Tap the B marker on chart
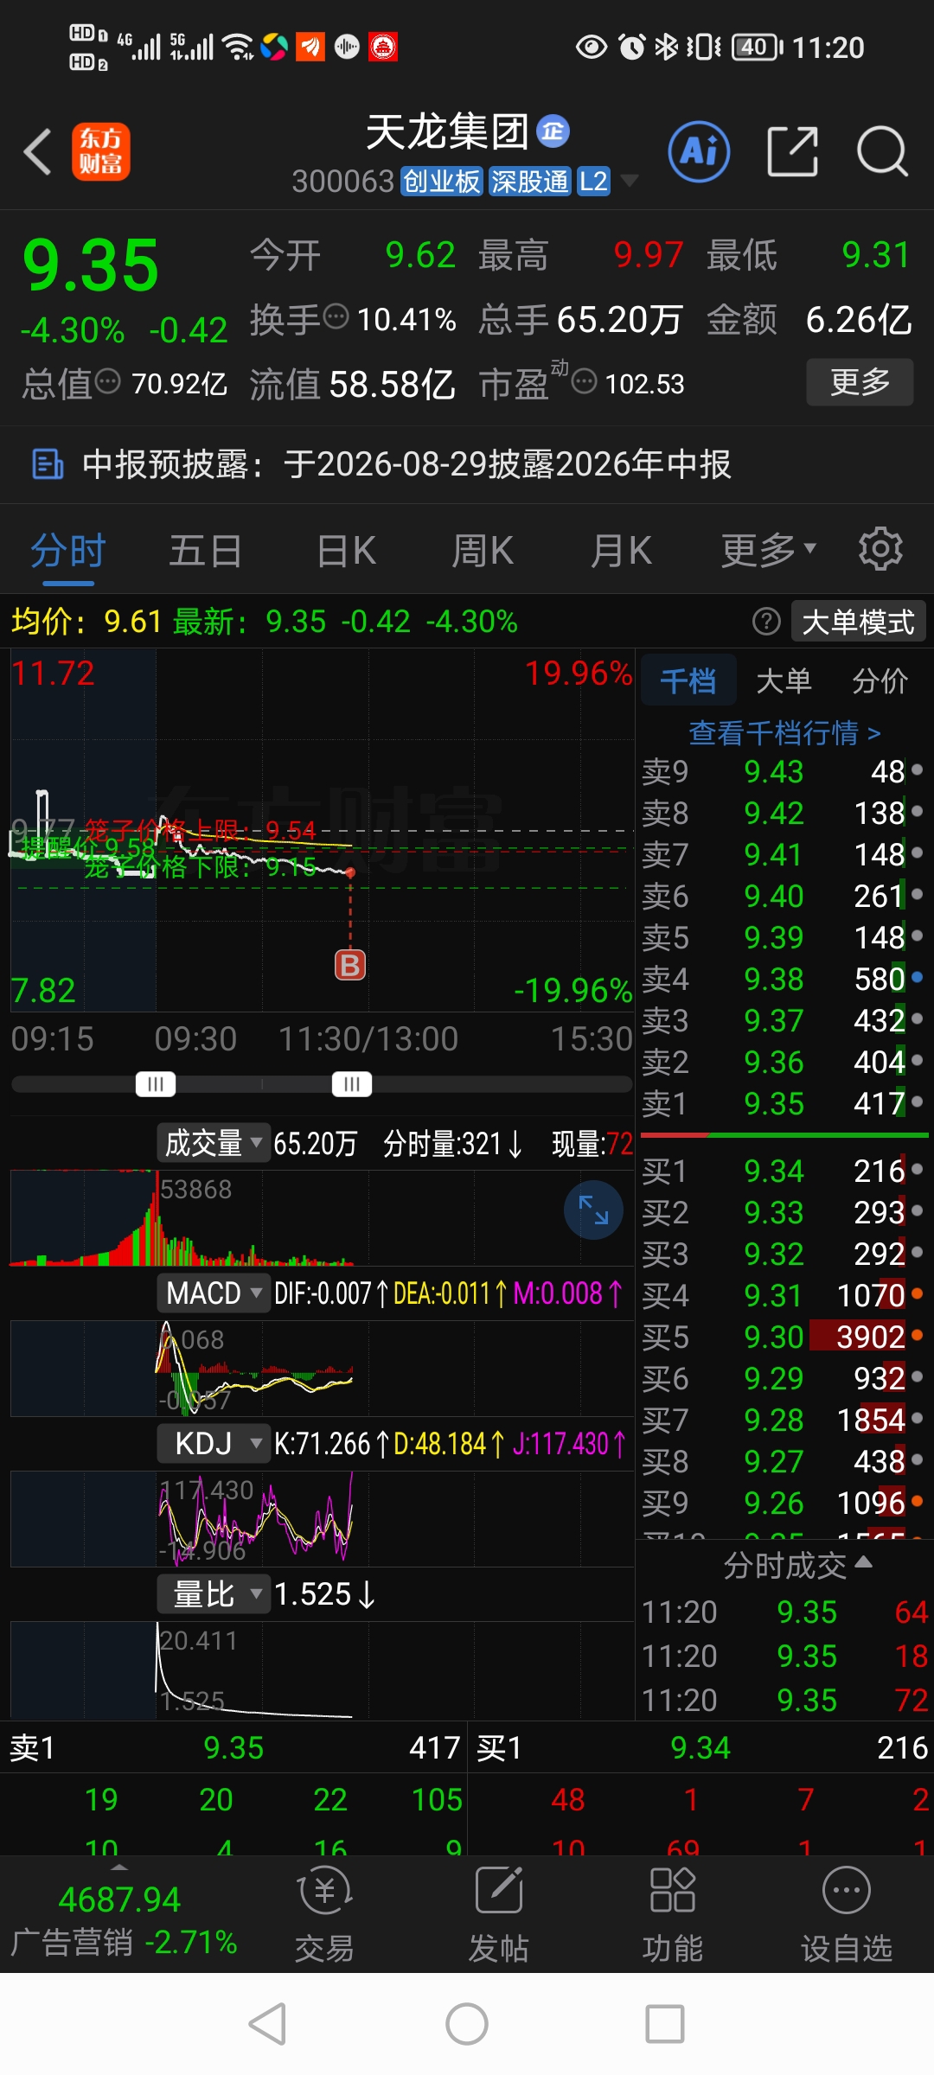 click(350, 965)
